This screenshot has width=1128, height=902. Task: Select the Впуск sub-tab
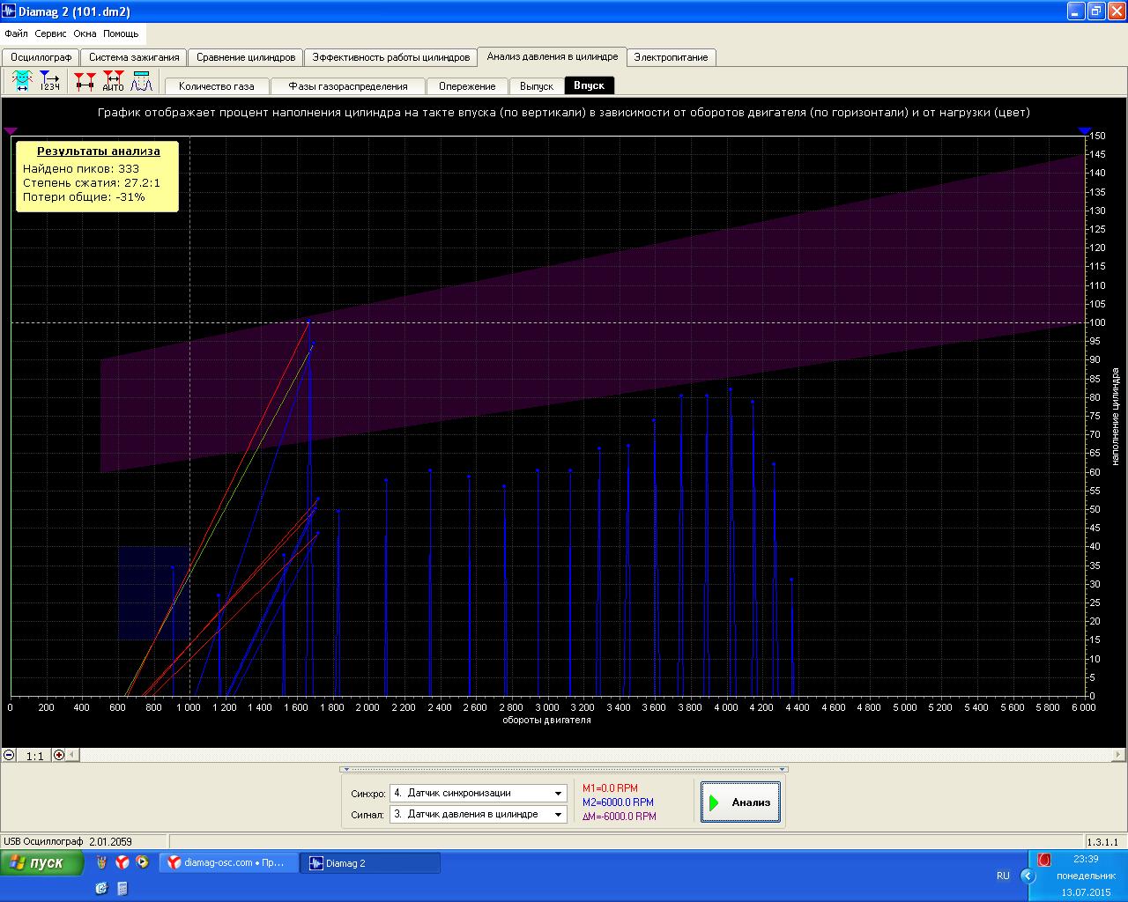pyautogui.click(x=589, y=85)
